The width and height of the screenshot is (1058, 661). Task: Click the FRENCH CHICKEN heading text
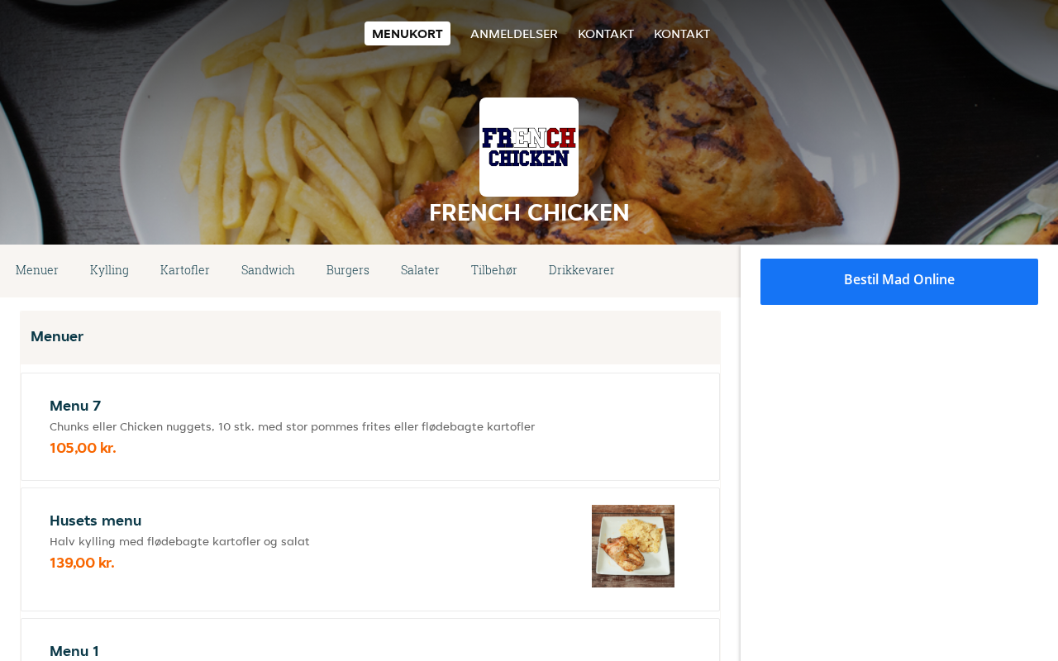pyautogui.click(x=529, y=213)
